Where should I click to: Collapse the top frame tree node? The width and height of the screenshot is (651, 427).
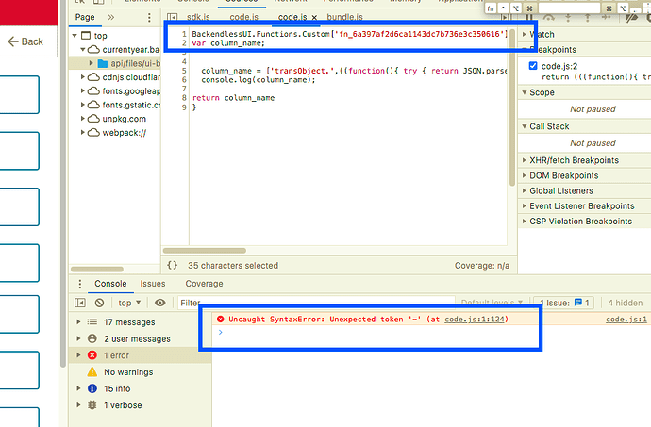[x=75, y=36]
